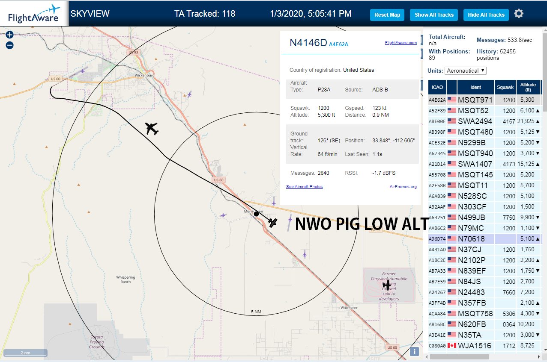
Task: Select the MSQT758 row
Action: pyautogui.click(x=485, y=314)
